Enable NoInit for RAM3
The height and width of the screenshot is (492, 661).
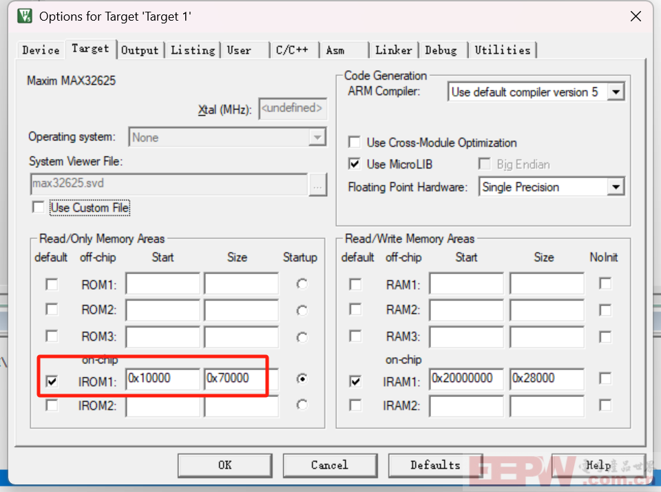pos(605,336)
